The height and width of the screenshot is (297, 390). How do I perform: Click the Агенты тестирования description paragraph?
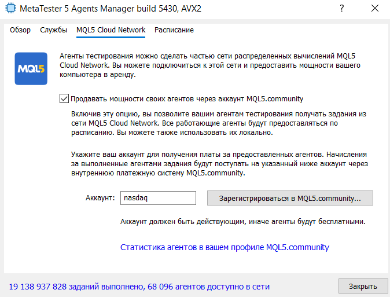pyautogui.click(x=209, y=65)
